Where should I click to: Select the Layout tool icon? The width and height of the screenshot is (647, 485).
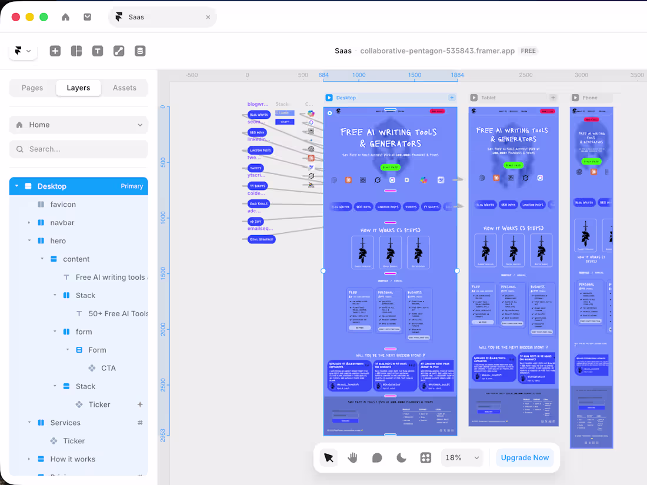pos(76,51)
